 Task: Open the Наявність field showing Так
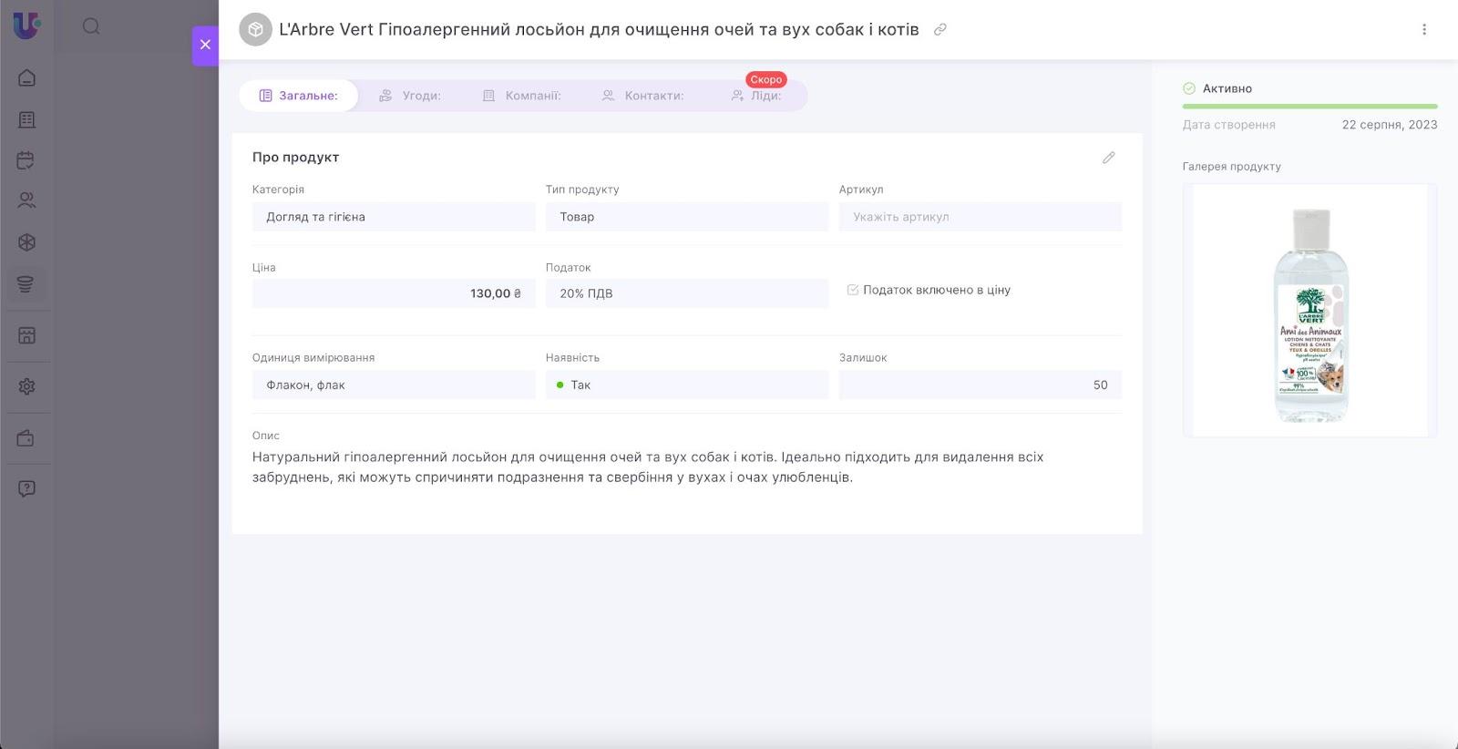point(687,385)
